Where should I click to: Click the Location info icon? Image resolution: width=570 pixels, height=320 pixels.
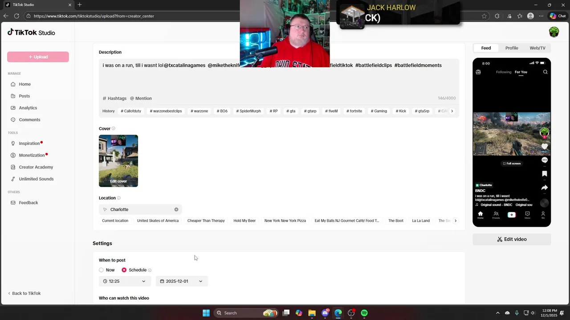[x=118, y=198]
